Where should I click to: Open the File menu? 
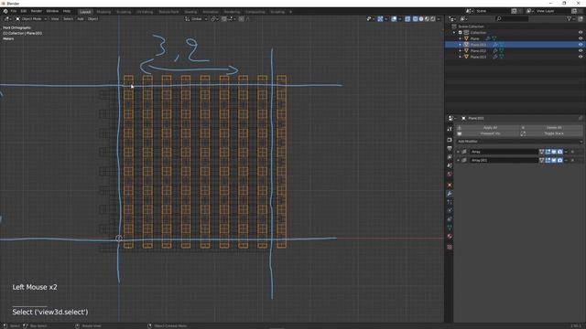tap(14, 11)
